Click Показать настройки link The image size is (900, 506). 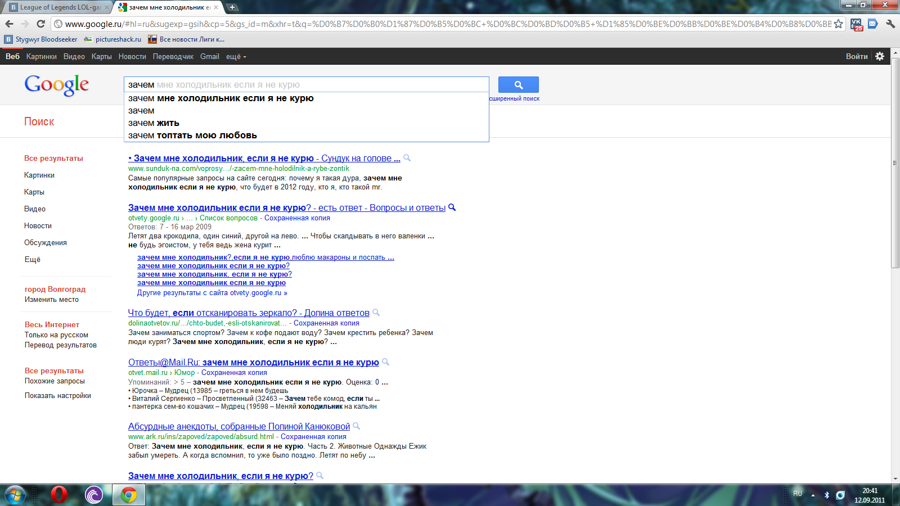click(58, 395)
